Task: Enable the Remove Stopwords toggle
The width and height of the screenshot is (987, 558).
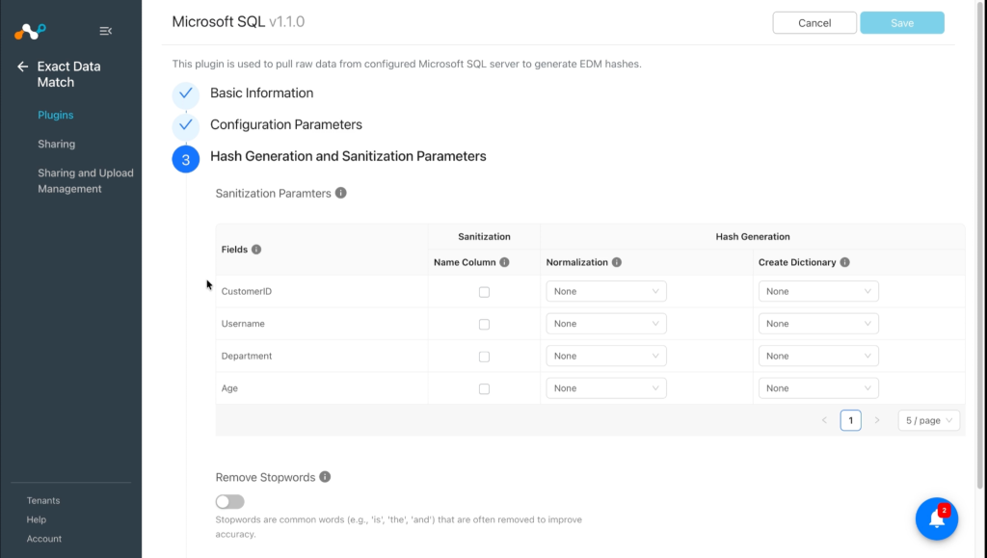Action: pos(229,501)
